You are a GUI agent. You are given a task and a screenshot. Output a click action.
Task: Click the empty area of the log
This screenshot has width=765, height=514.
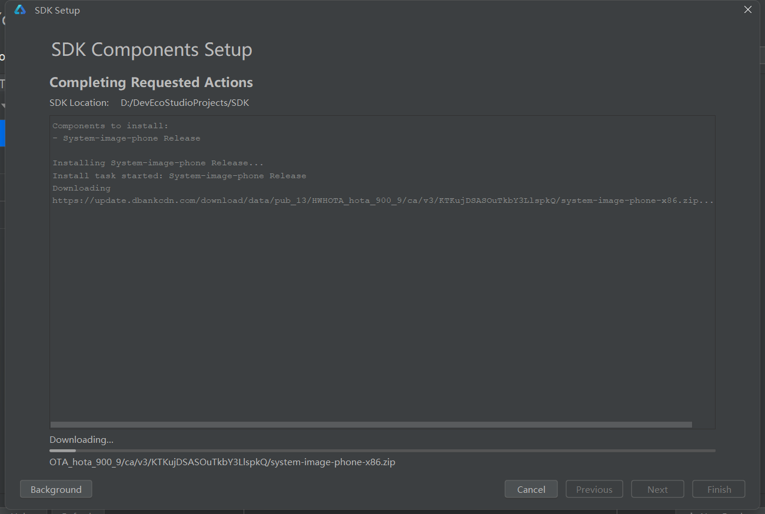pos(382,312)
